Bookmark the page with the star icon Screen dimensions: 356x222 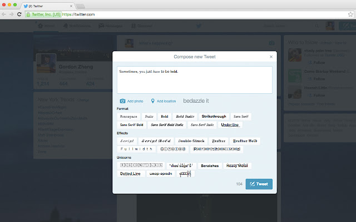(x=350, y=14)
